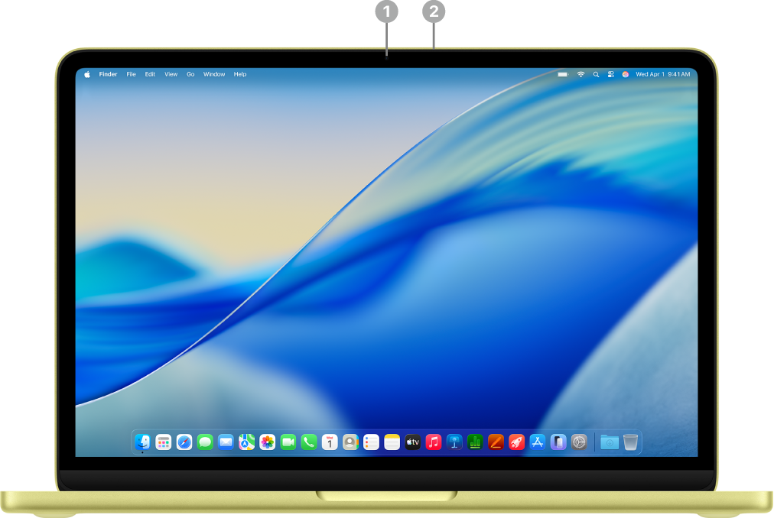The height and width of the screenshot is (518, 774).
Task: Open the Trash from the Dock
Action: tap(630, 442)
